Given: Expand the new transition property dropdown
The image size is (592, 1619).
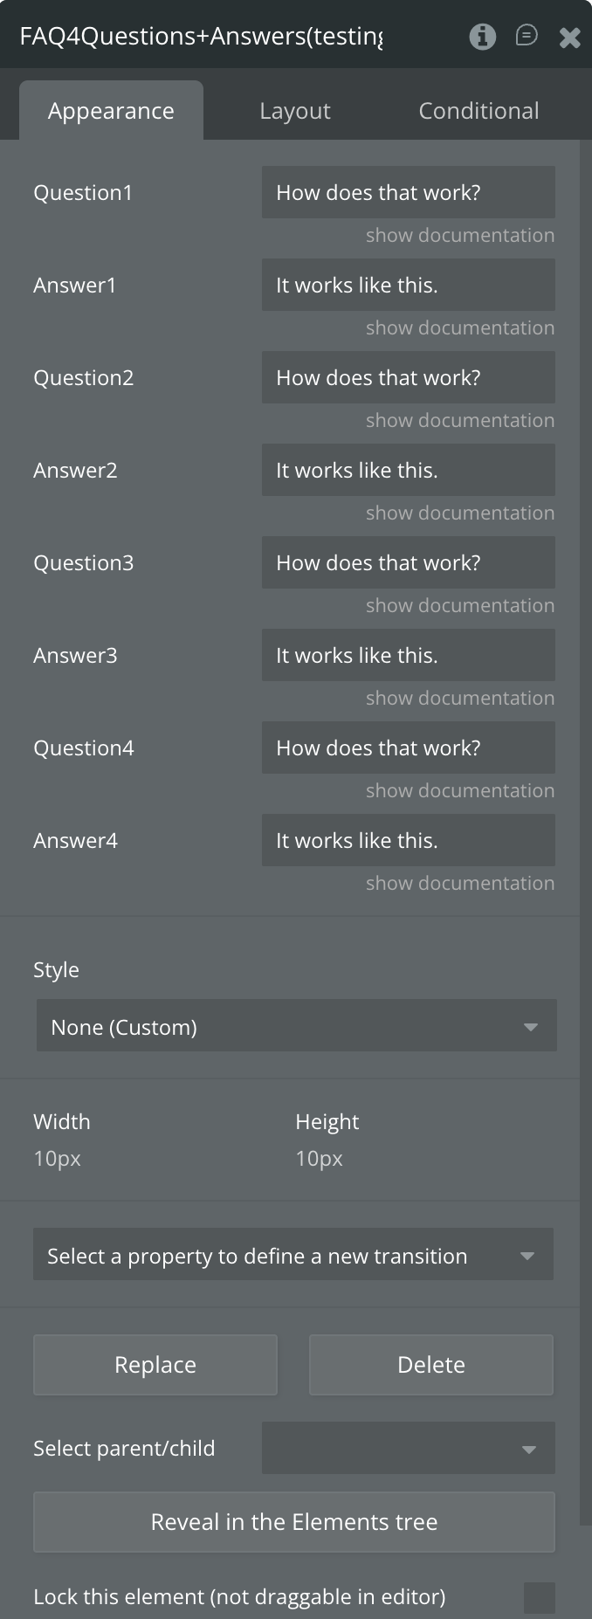Looking at the screenshot, I should [x=293, y=1255].
